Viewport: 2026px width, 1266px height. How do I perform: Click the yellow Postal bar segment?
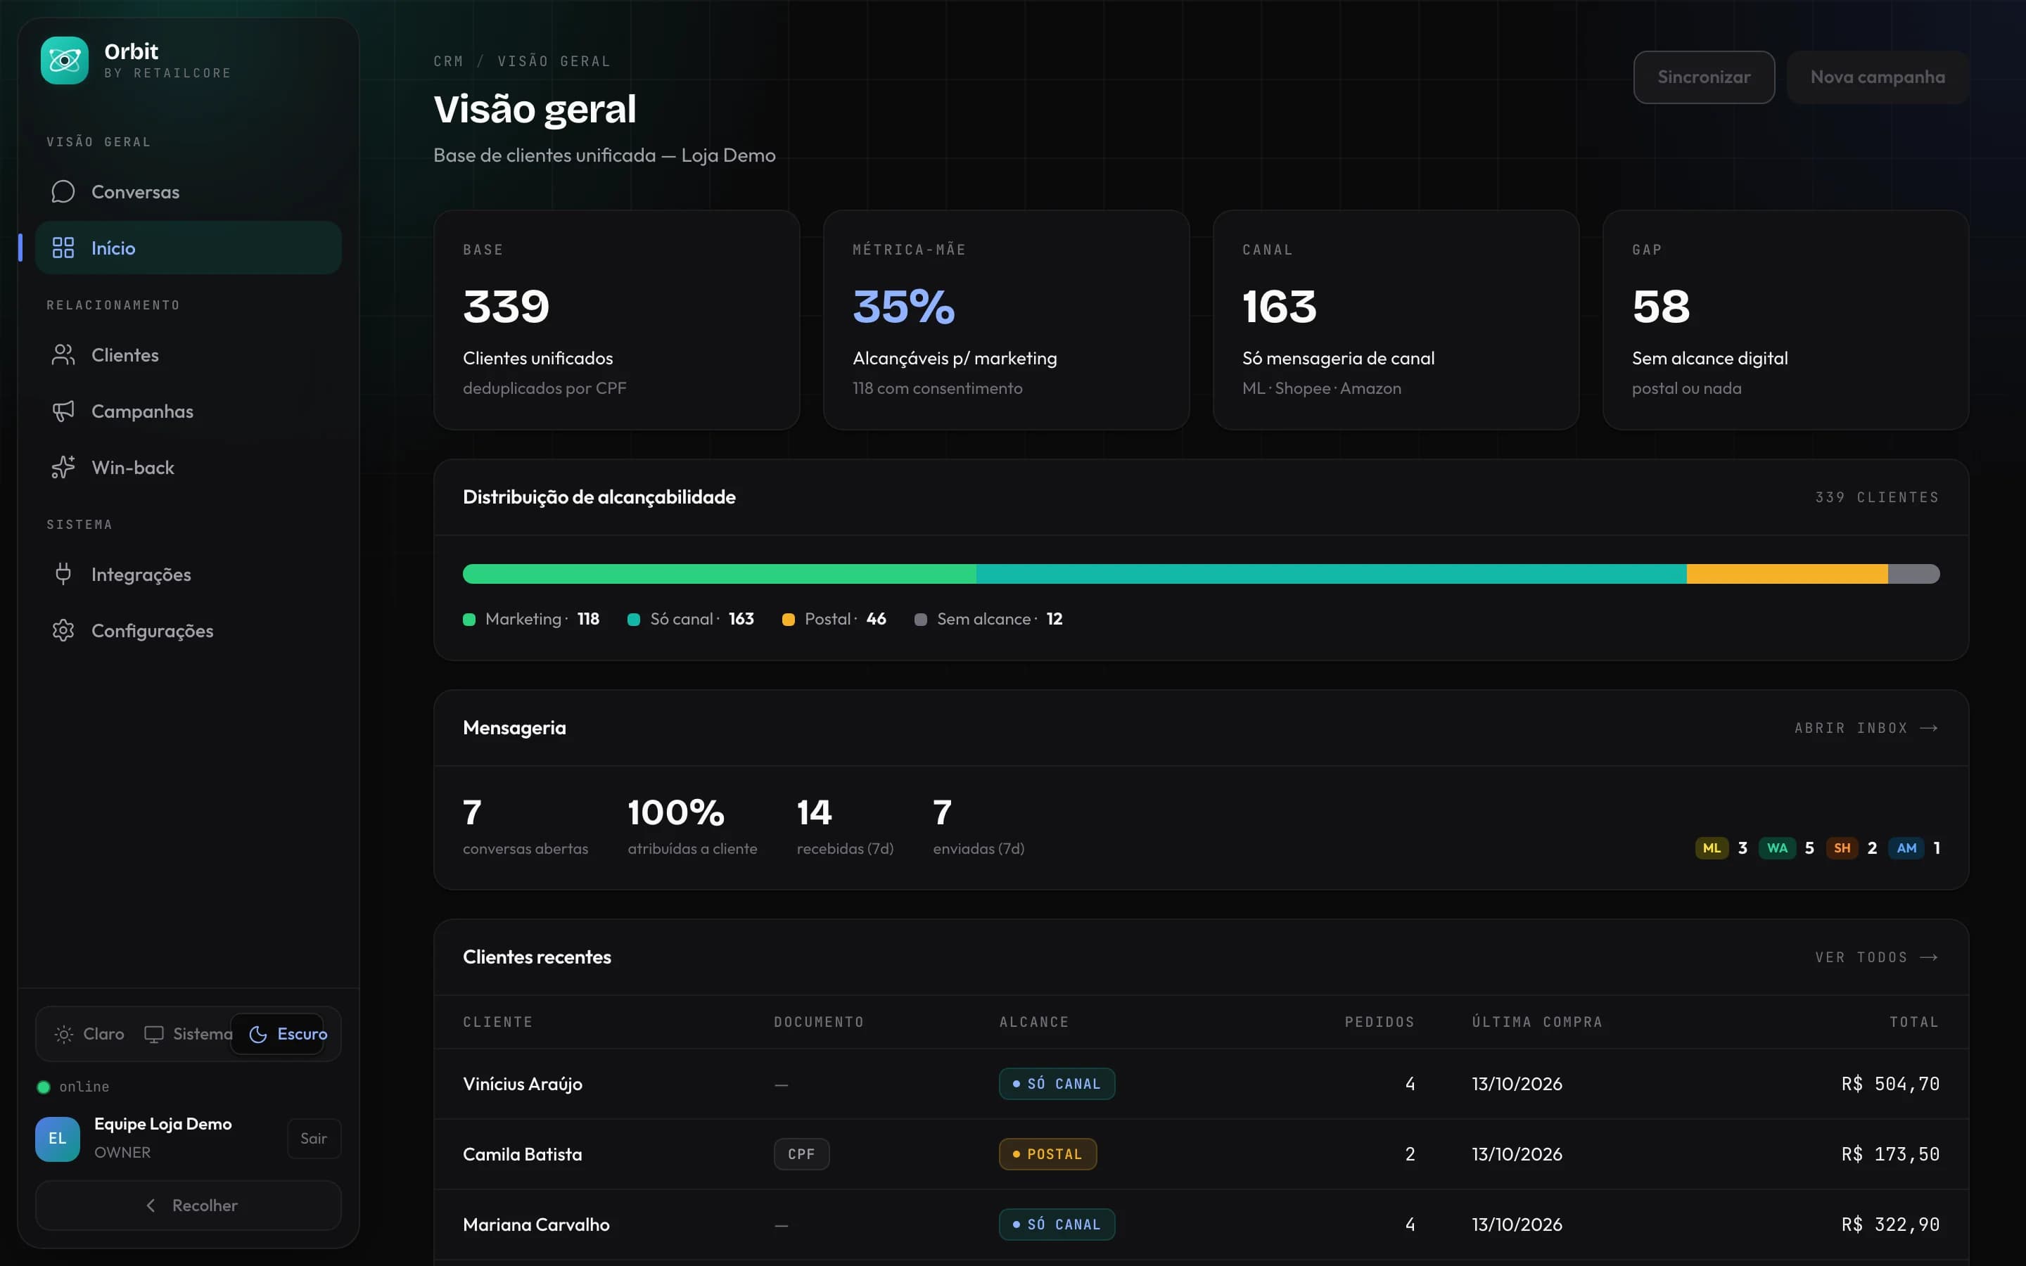click(x=1787, y=573)
